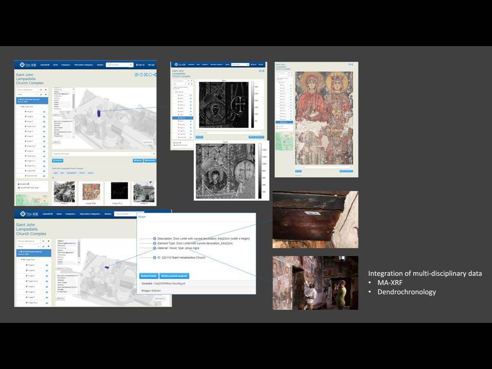Click blue highlighted element in top-left 3D model
492x369 pixels.
[x=99, y=113]
